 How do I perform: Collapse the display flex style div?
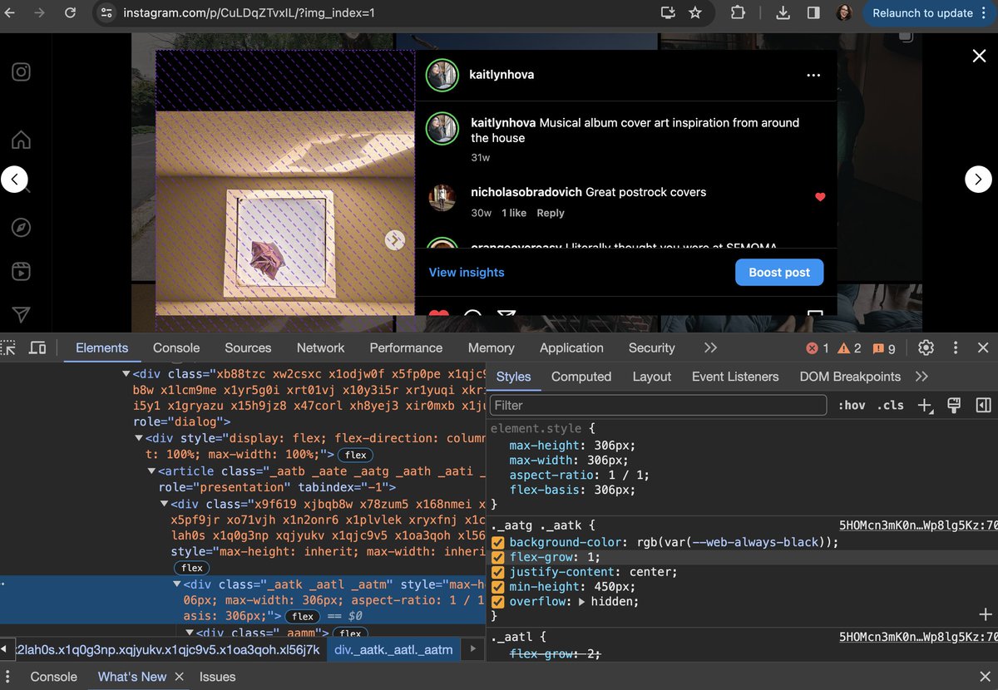point(139,439)
